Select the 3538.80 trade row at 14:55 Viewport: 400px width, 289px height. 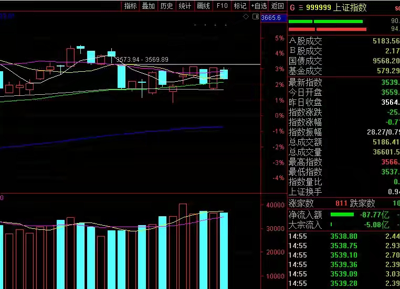pos(343,237)
